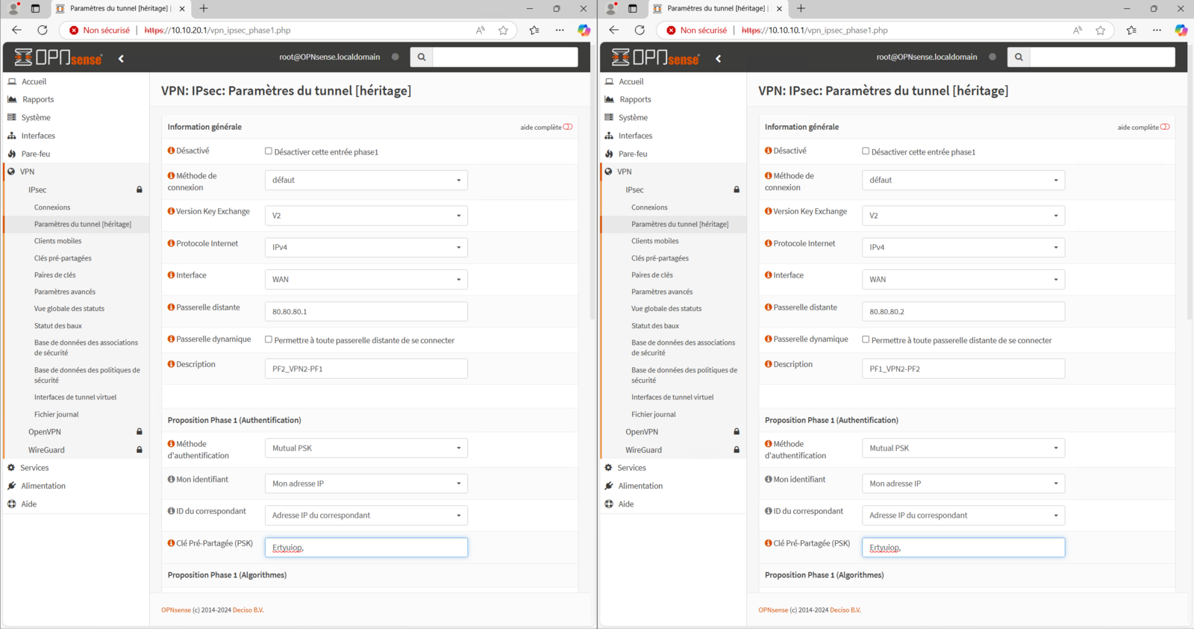Check 'Désactiver cette entrée phase1' in the 10.10.20.1 window
Viewport: 1194px width, 629px height.
[x=269, y=151]
